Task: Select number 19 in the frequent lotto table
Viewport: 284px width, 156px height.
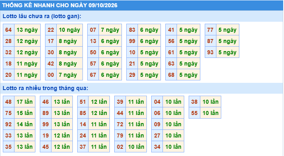Action: (x=45, y=135)
